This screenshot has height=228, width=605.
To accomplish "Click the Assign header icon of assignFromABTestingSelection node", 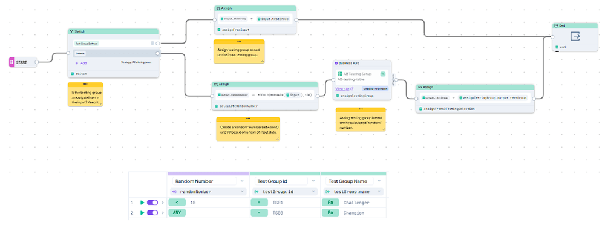I will (x=420, y=87).
